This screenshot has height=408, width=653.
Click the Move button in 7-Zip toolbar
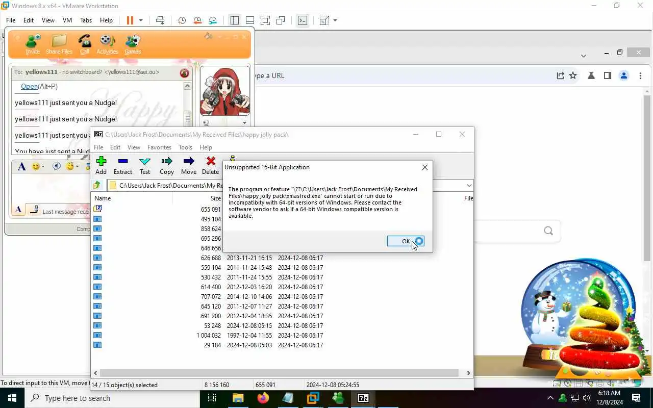click(189, 166)
